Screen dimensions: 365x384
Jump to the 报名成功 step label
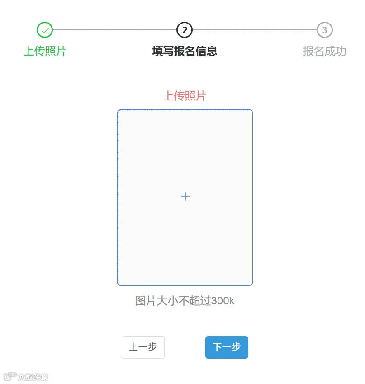325,51
